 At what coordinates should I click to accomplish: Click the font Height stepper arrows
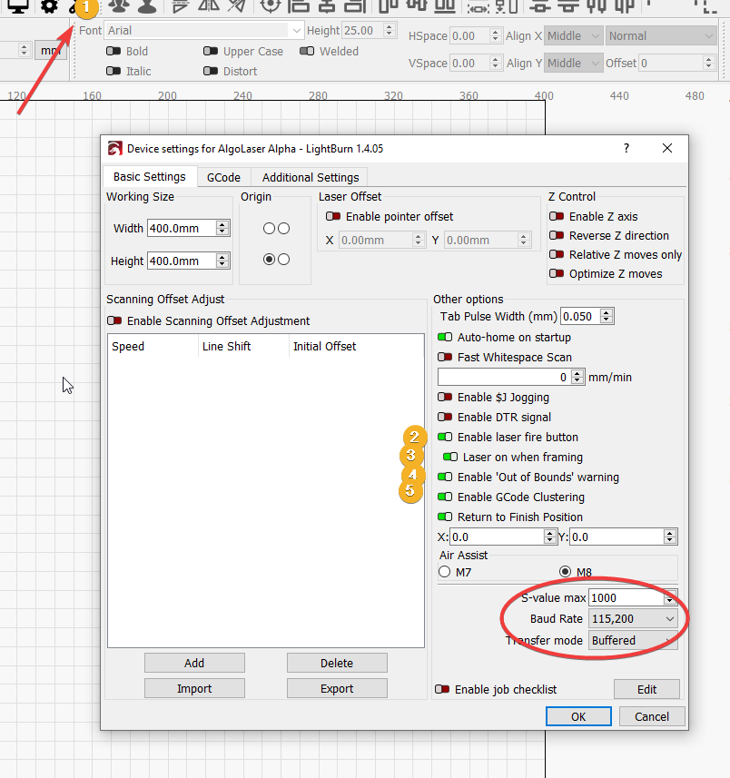[390, 30]
